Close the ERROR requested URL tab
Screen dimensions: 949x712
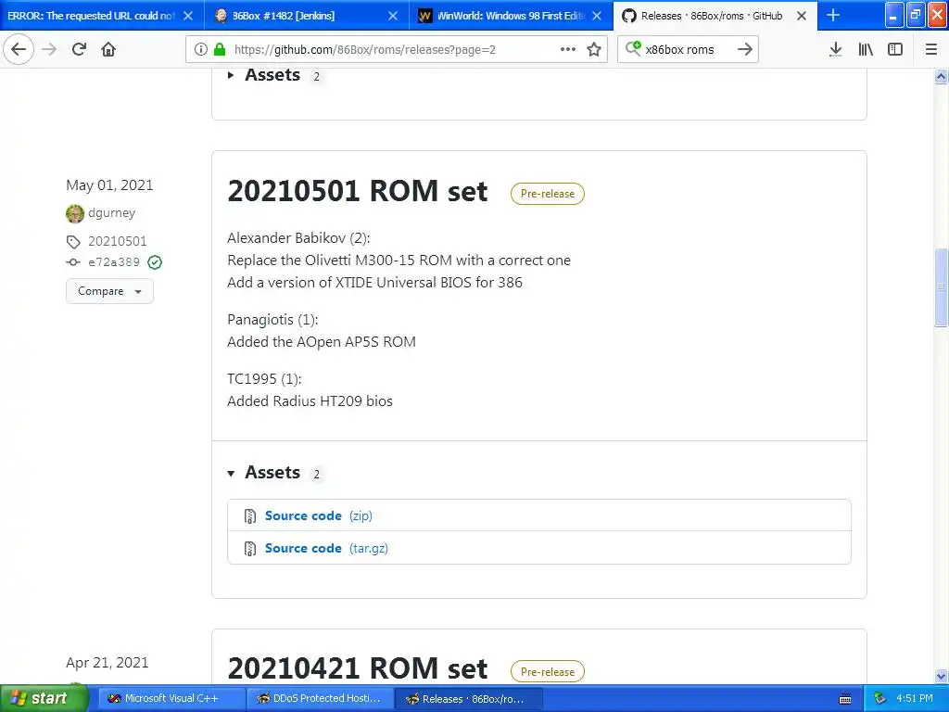click(188, 16)
